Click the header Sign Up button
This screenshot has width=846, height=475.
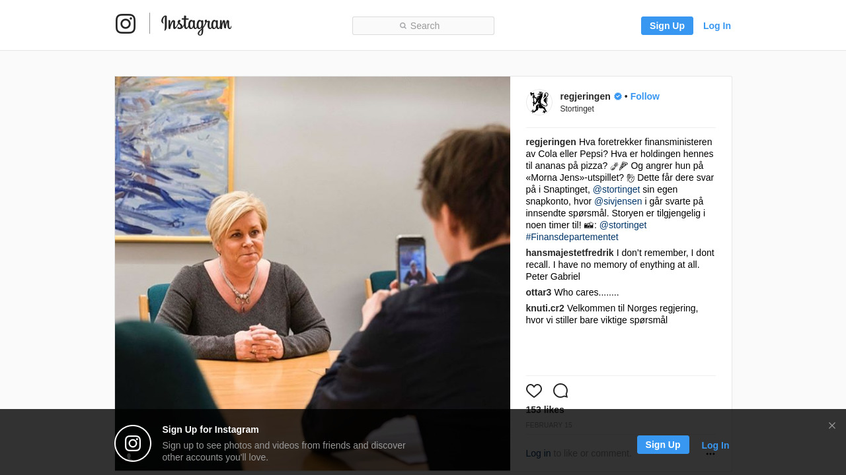coord(667,26)
